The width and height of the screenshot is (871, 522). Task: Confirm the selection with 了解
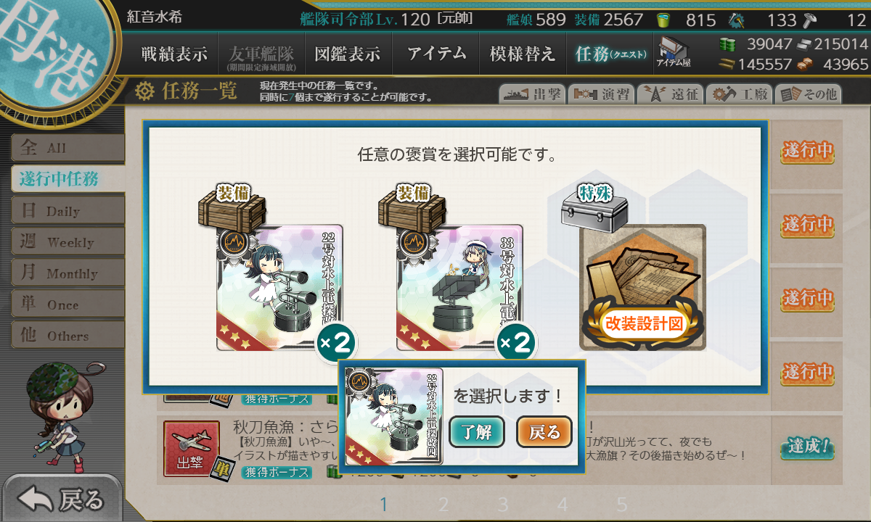[476, 433]
